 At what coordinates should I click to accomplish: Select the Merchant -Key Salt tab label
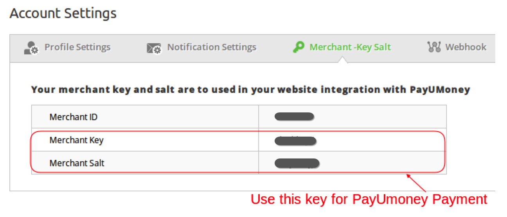coord(350,47)
